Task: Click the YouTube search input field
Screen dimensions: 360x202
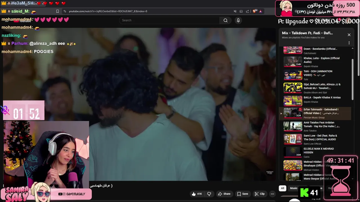Action: [169, 20]
